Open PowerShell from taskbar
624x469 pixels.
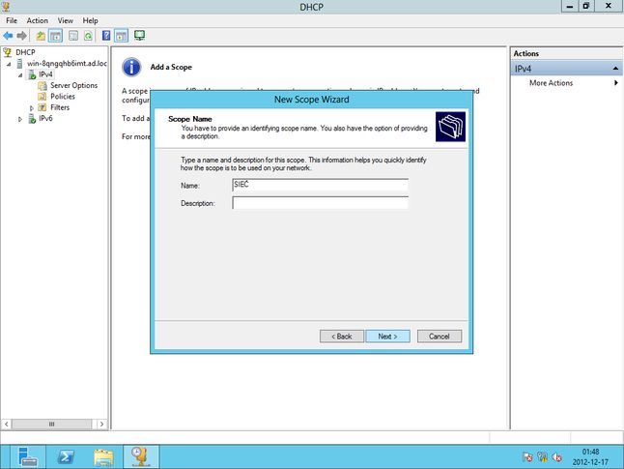(66, 456)
